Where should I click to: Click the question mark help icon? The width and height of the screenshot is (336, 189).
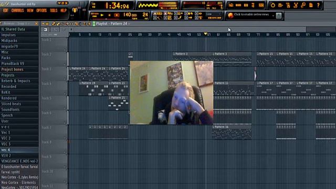pos(318,5)
